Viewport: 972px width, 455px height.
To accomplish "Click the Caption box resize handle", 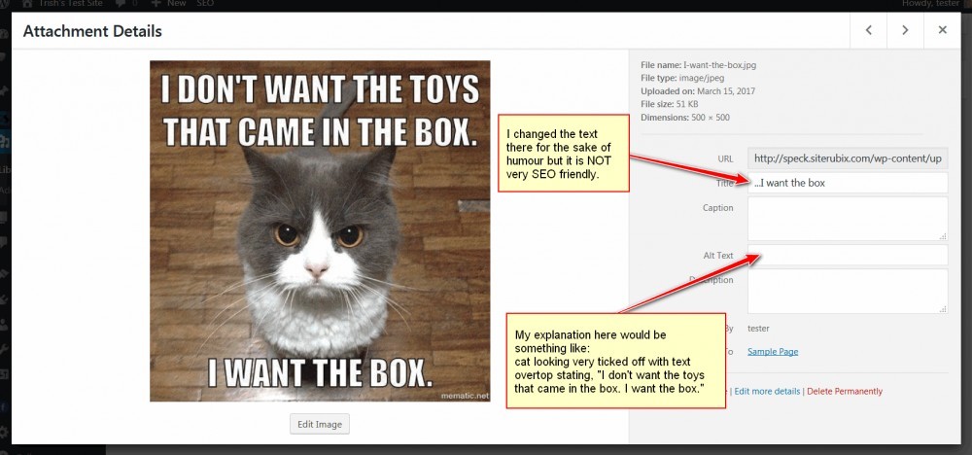I will coord(942,236).
